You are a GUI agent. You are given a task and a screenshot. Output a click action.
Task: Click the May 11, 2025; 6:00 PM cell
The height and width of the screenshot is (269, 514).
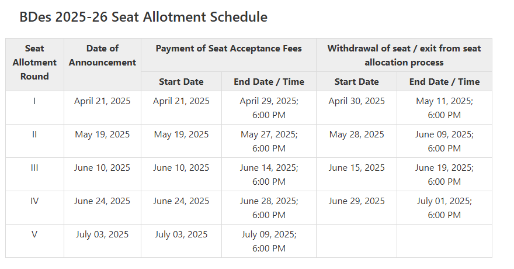click(444, 108)
